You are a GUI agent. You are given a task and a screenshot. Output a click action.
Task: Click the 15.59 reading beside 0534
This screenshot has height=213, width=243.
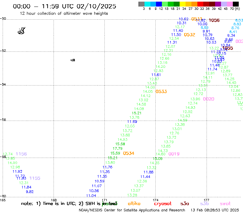point(115,153)
